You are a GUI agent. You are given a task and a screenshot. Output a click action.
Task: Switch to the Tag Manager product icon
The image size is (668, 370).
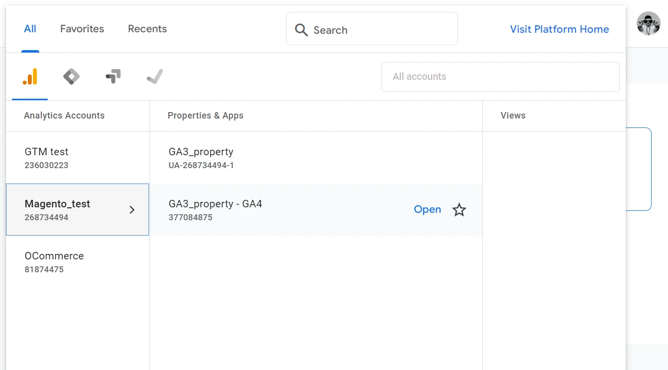pos(72,77)
